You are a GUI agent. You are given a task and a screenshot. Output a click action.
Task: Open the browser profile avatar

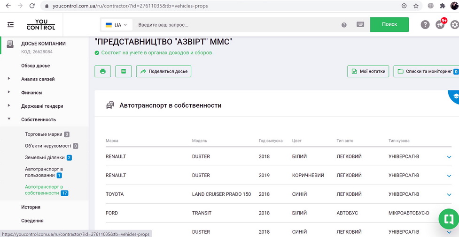455,6
